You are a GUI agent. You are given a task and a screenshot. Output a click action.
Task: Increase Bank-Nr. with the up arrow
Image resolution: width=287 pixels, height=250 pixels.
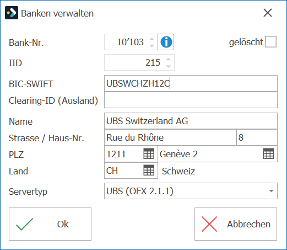click(151, 39)
